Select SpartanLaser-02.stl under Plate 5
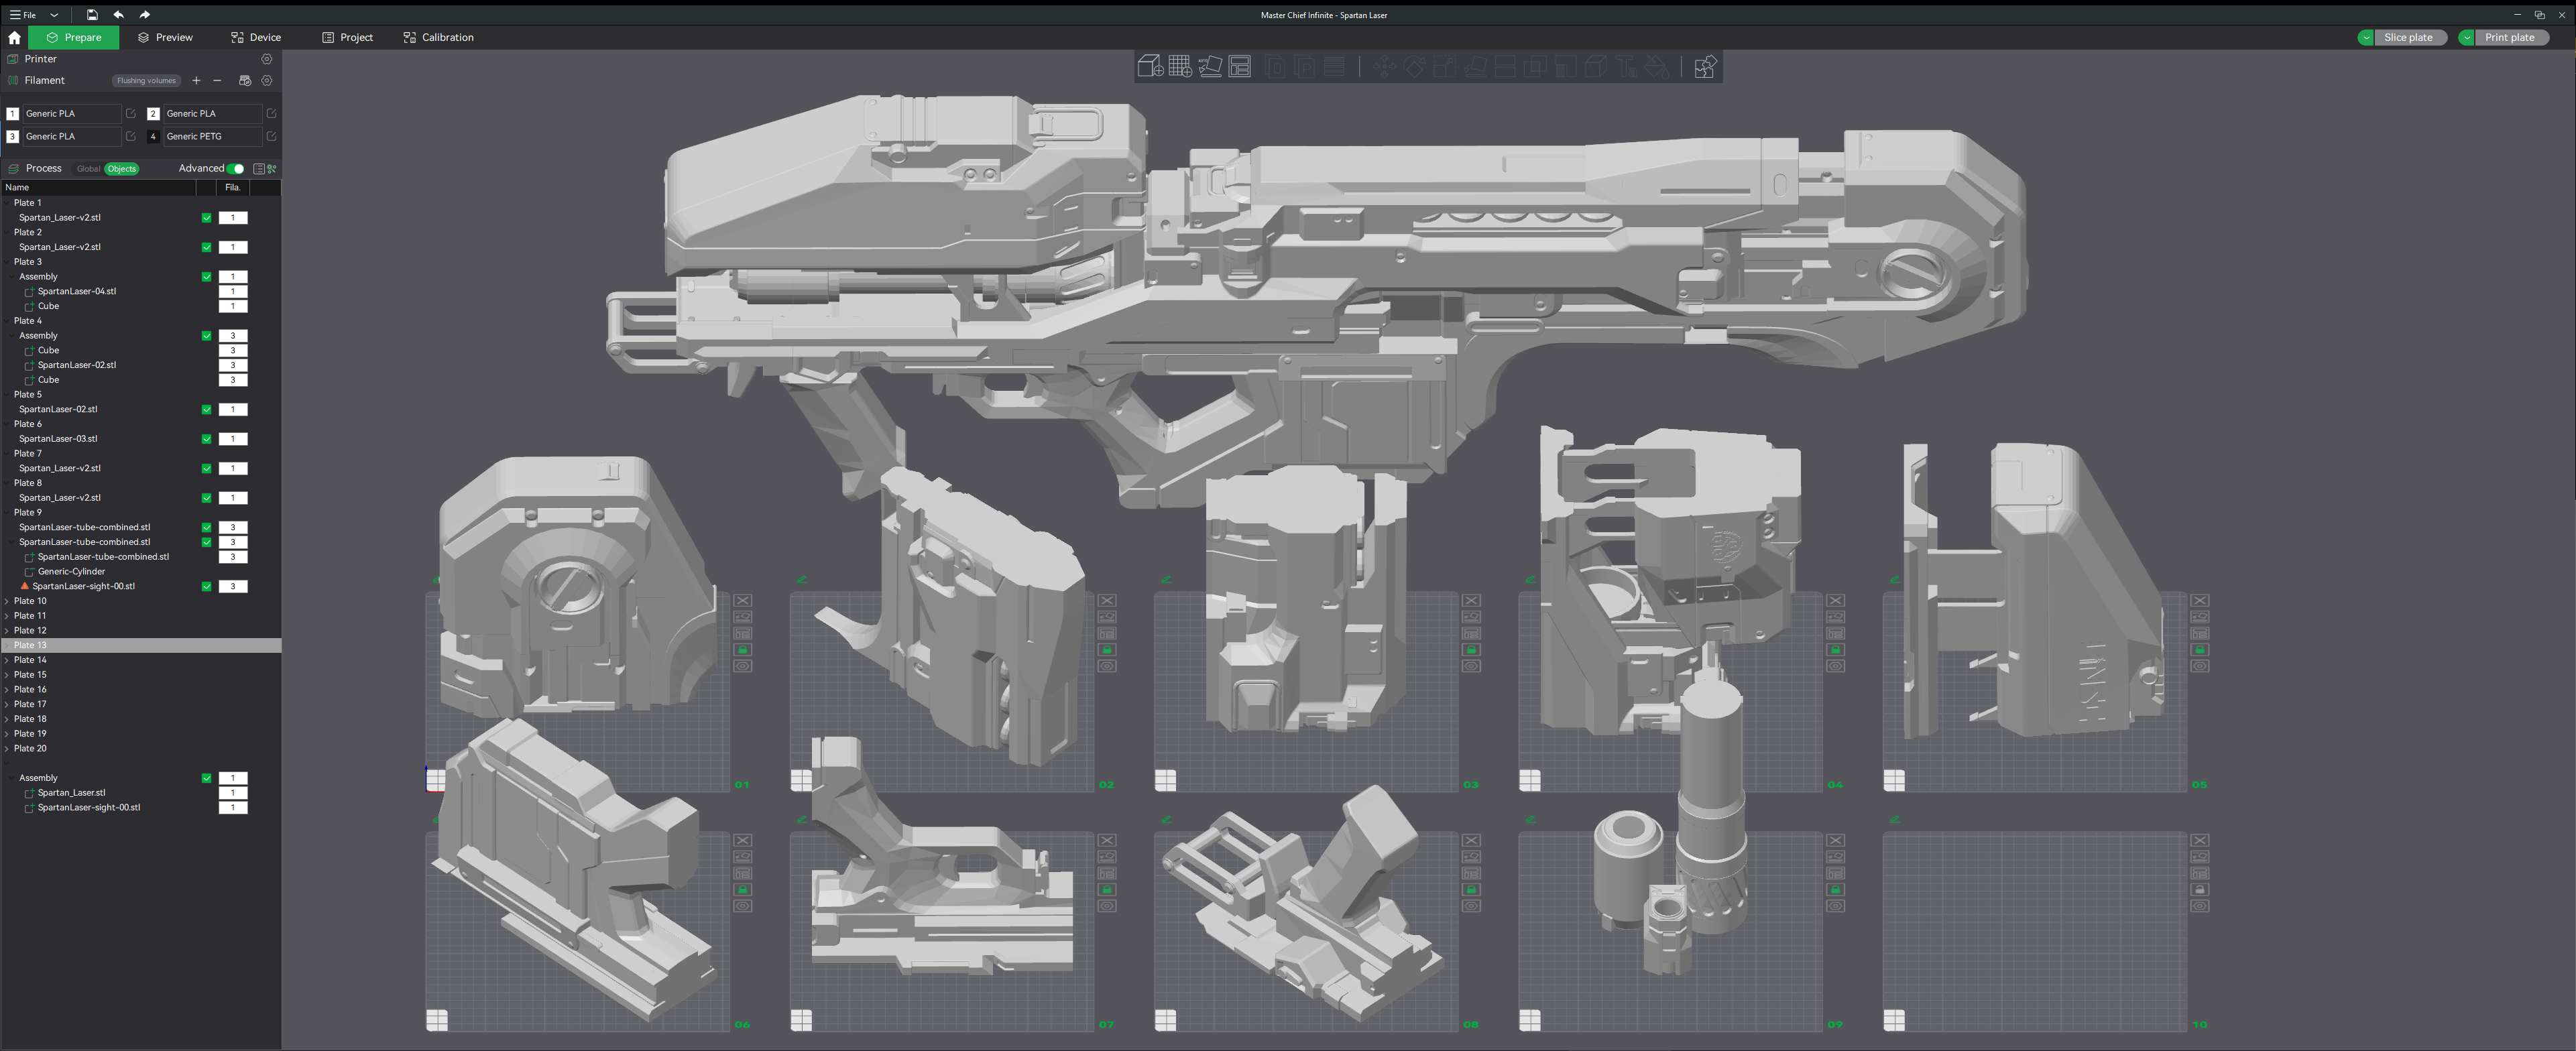The height and width of the screenshot is (1051, 2576). (58, 410)
